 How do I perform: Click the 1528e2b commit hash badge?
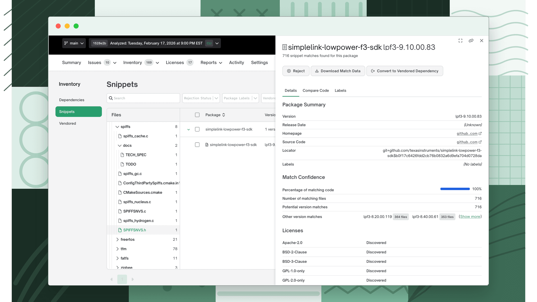(100, 43)
